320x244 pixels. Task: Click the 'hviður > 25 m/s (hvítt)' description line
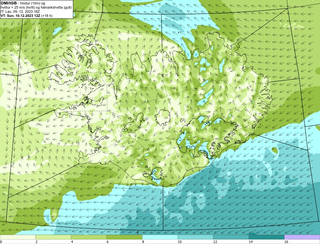coord(36,8)
